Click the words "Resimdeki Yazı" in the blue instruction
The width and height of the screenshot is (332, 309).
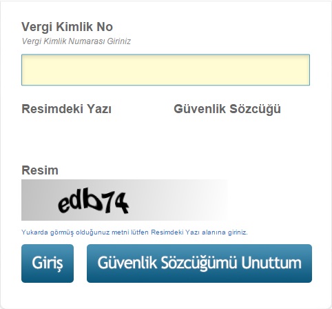click(x=175, y=232)
